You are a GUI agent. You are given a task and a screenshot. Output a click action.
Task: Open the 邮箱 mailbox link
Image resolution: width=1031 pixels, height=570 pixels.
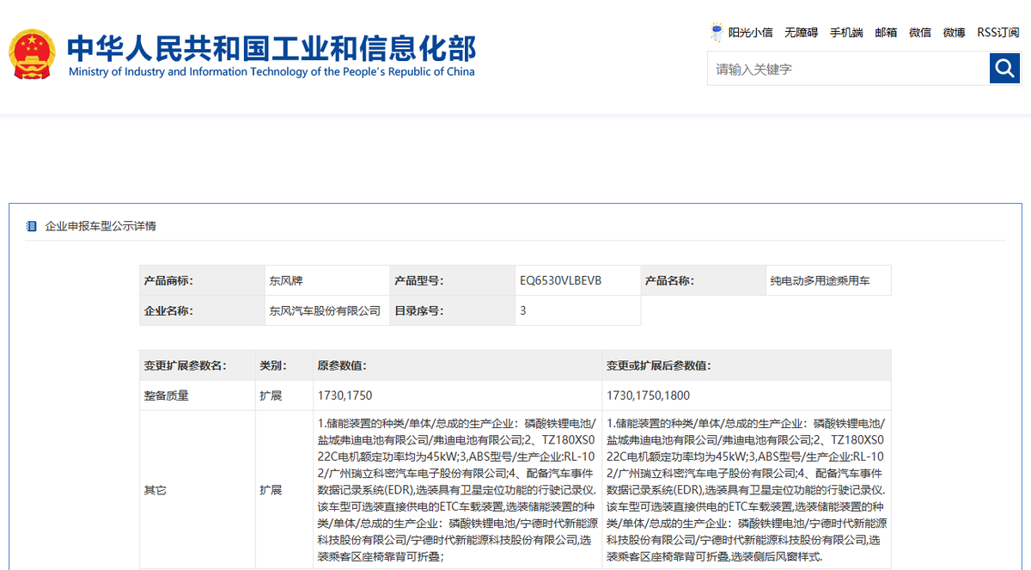(x=886, y=33)
